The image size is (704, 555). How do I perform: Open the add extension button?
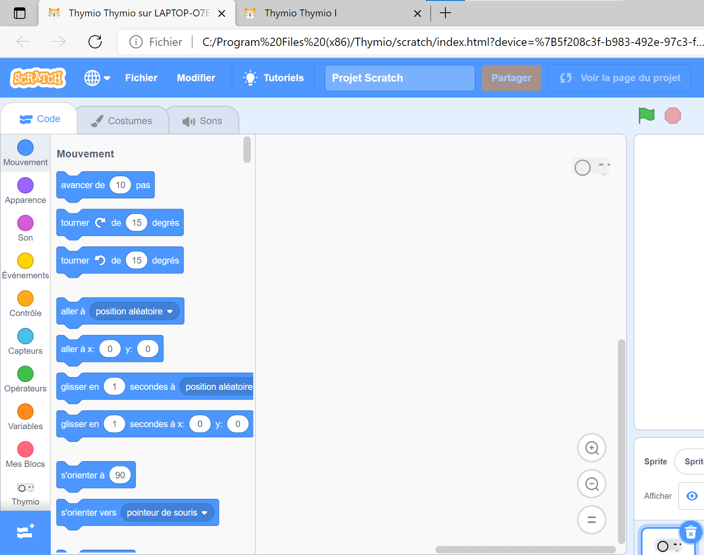click(x=25, y=532)
